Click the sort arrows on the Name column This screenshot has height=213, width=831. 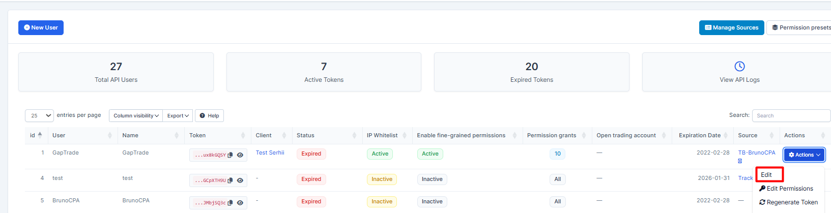(x=177, y=135)
